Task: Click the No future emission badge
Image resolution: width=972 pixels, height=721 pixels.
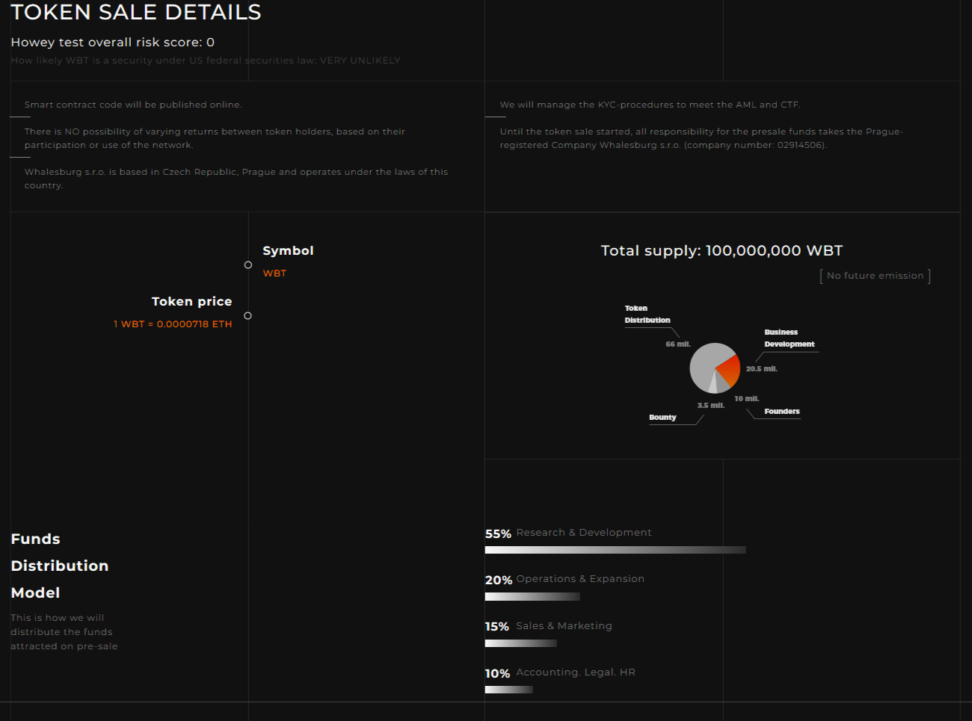Action: pos(875,276)
